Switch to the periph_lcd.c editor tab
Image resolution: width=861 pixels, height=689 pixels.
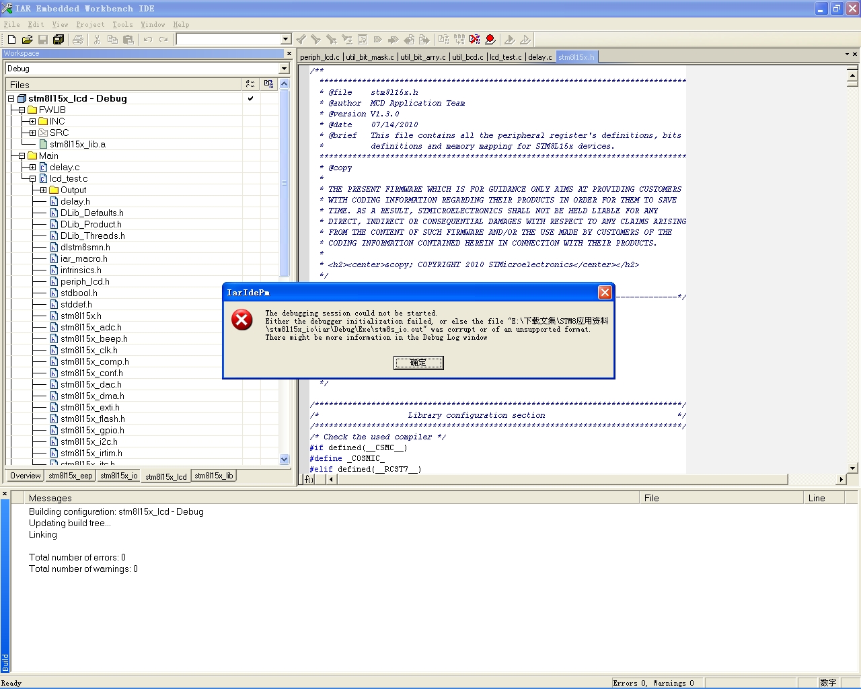point(320,57)
